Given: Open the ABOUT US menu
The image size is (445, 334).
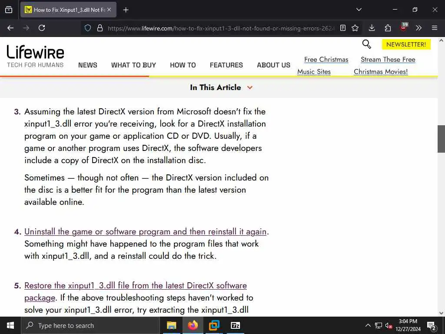Looking at the screenshot, I should [x=274, y=65].
